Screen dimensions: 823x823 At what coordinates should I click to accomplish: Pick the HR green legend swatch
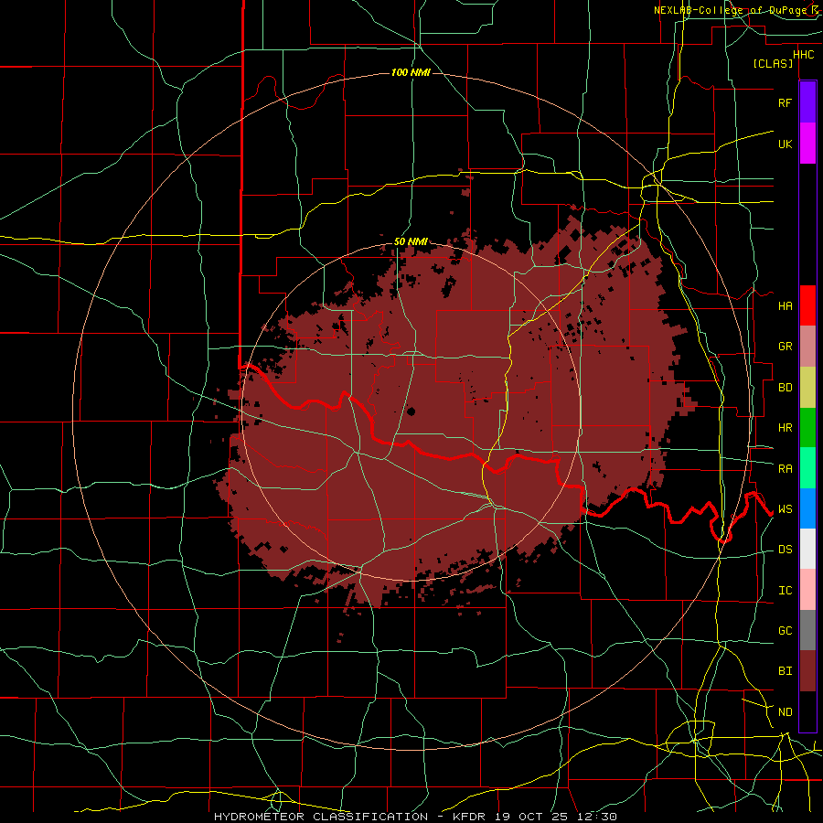(x=807, y=428)
